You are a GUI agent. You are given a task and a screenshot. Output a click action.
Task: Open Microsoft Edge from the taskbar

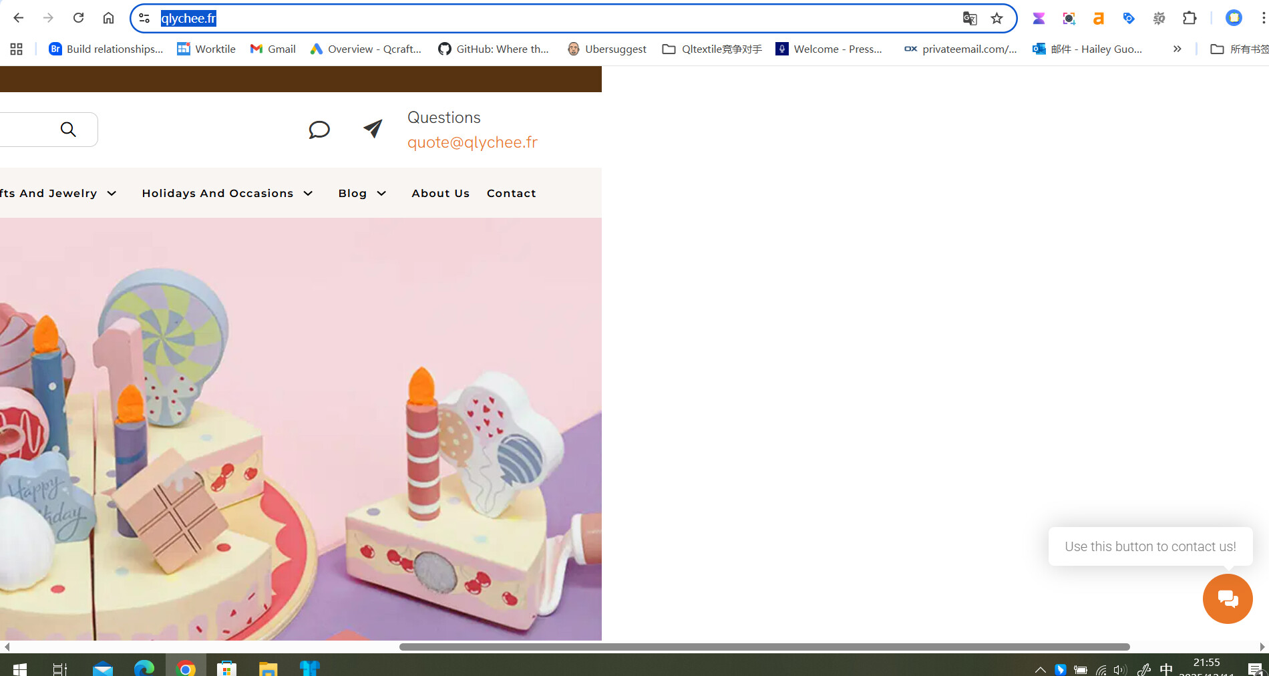pyautogui.click(x=144, y=668)
